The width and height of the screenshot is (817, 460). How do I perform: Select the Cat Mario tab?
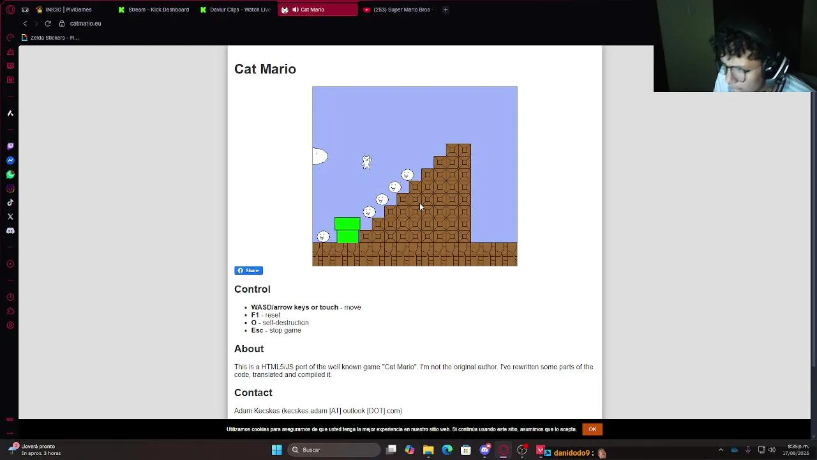point(317,10)
